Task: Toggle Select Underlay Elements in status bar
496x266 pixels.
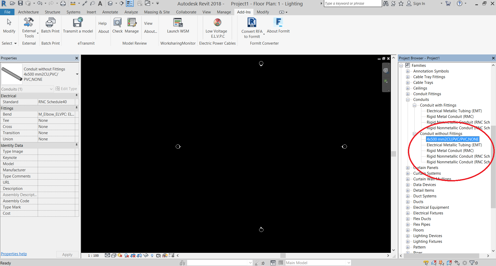Action: tap(434, 263)
